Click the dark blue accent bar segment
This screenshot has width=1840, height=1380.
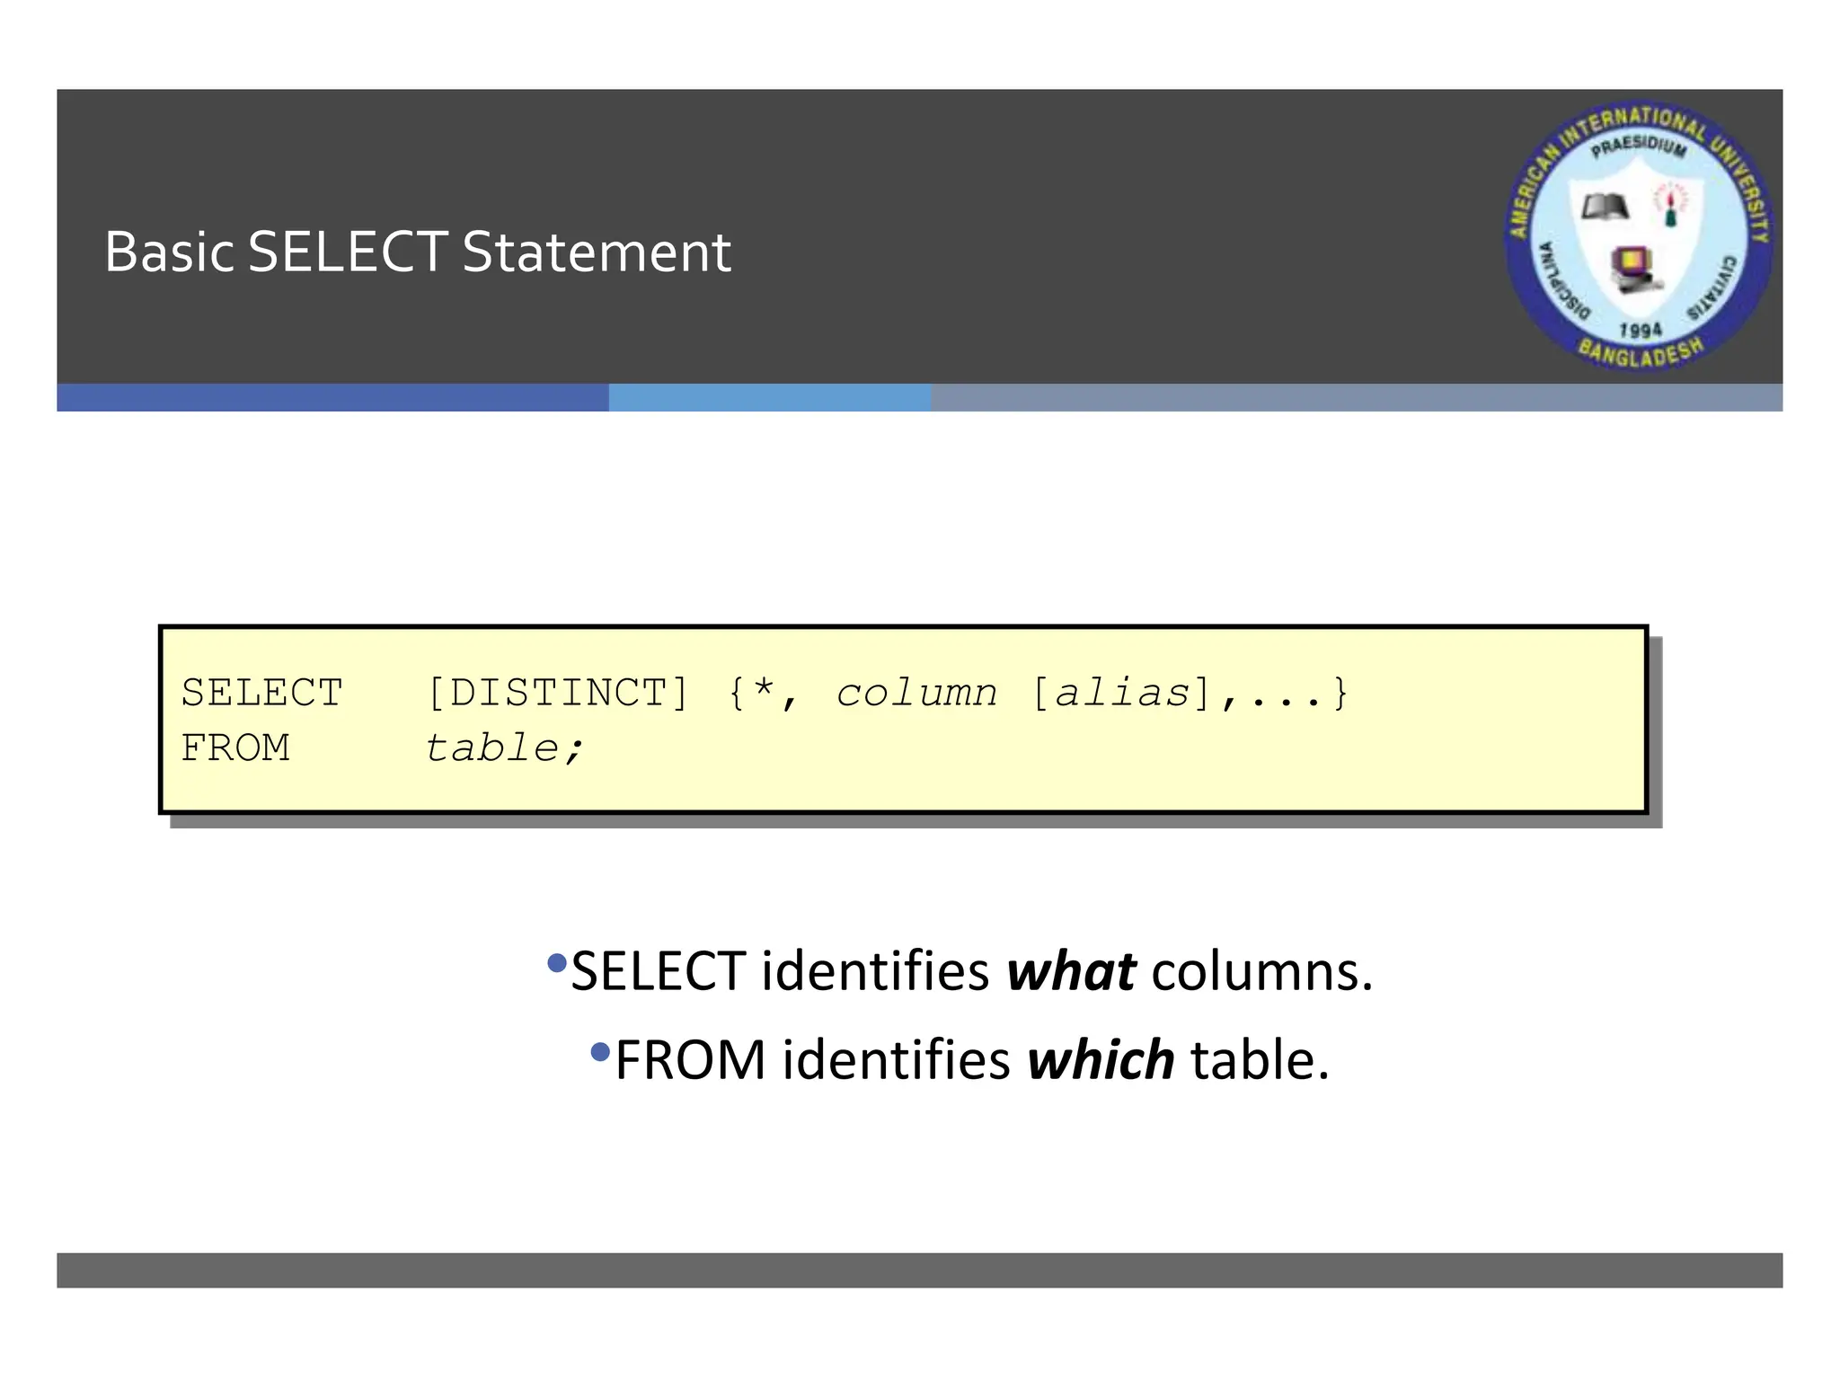coord(332,398)
